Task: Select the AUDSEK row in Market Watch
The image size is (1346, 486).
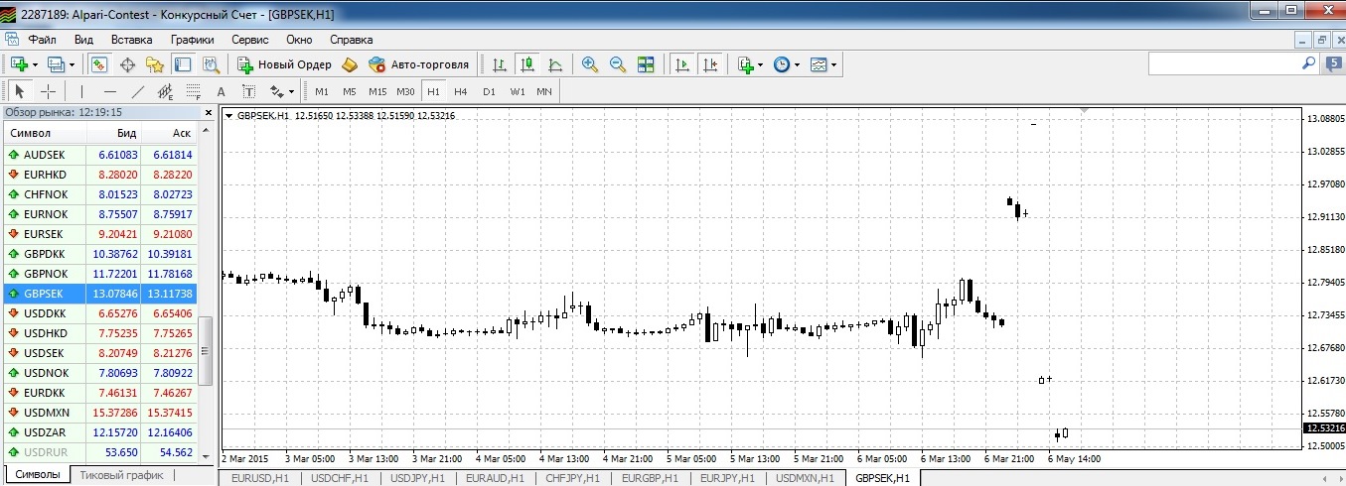Action: [99, 155]
